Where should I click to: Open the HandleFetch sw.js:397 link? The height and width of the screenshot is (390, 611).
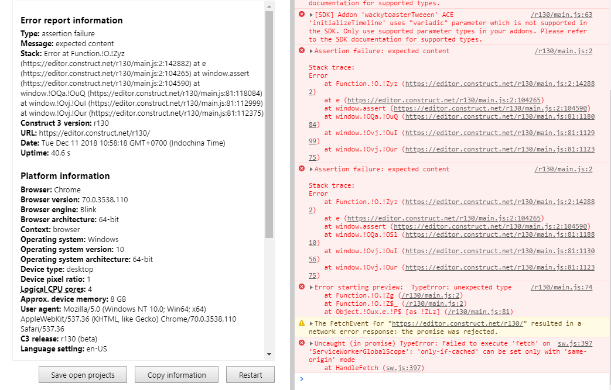pyautogui.click(x=403, y=368)
